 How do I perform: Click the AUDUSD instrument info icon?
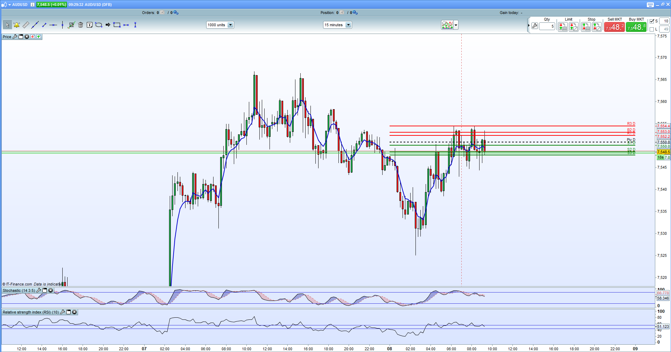(x=33, y=5)
